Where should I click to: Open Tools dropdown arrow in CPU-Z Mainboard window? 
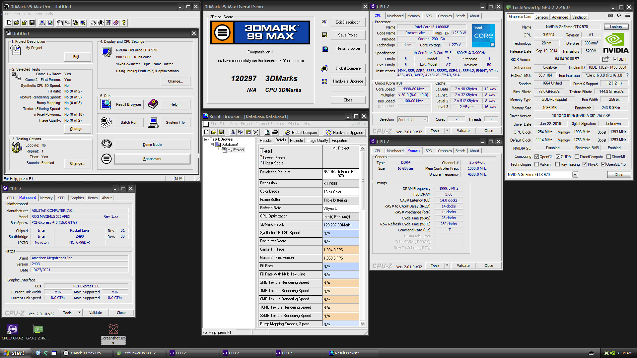click(x=79, y=313)
